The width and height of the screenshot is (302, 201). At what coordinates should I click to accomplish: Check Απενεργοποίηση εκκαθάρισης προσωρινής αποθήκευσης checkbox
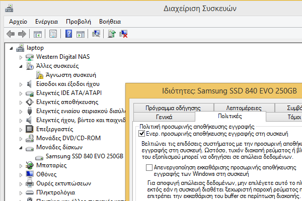[x=149, y=167]
